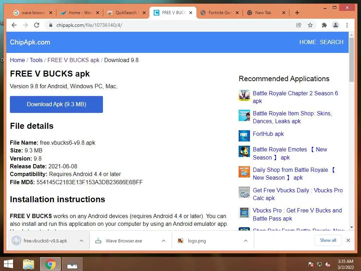This screenshot has width=361, height=271.
Task: Open HOME in the site header
Action: [x=307, y=42]
